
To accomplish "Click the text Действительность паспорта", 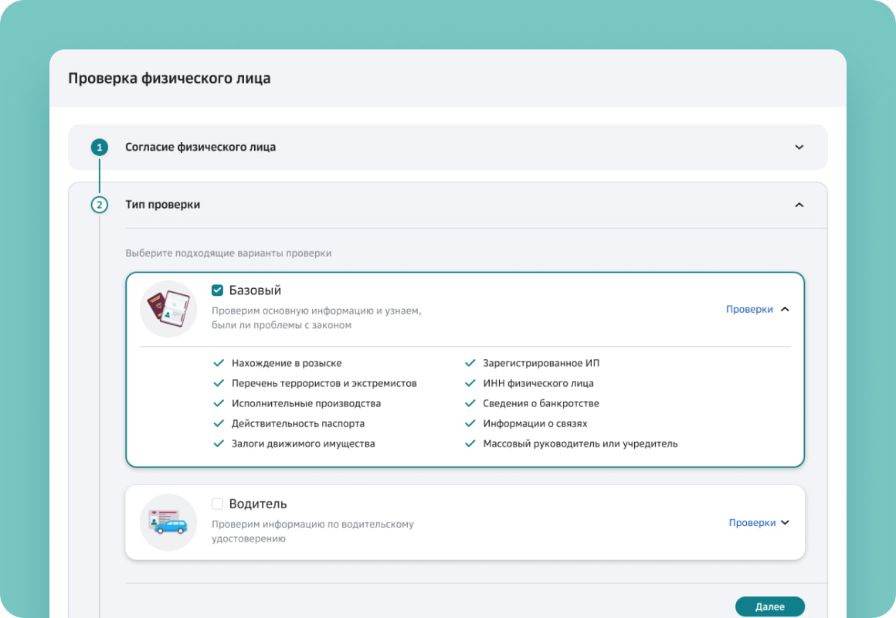I will click(297, 423).
